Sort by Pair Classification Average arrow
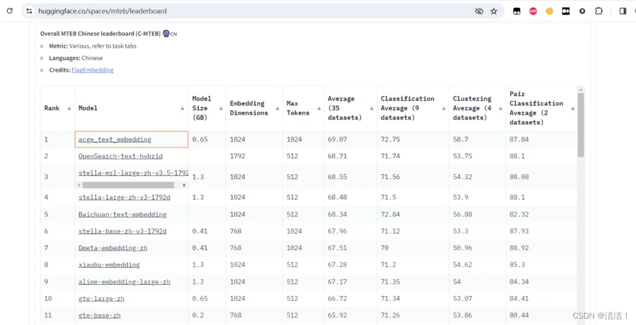636x325 pixels. pos(573,108)
